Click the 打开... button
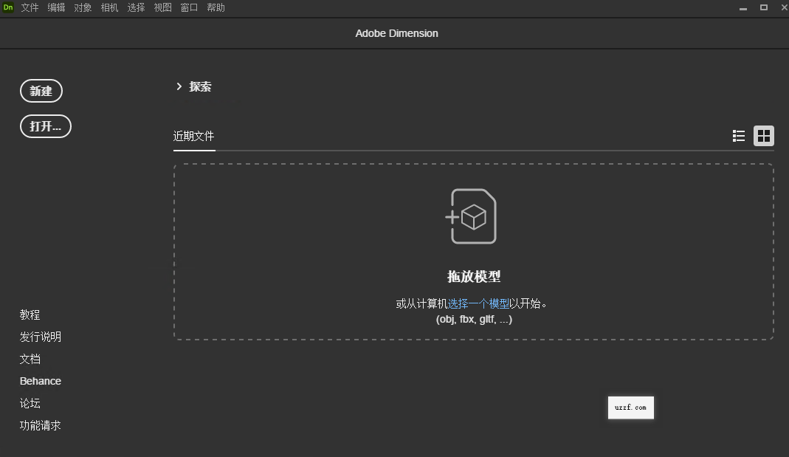The height and width of the screenshot is (457, 789). click(45, 126)
